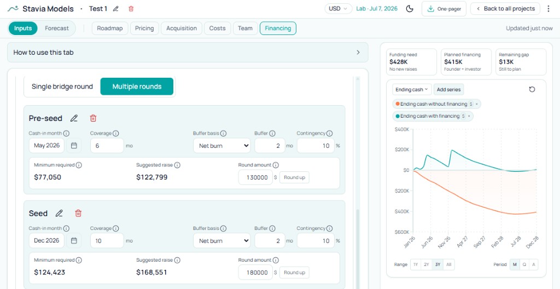Open the Costs tab

coord(217,28)
